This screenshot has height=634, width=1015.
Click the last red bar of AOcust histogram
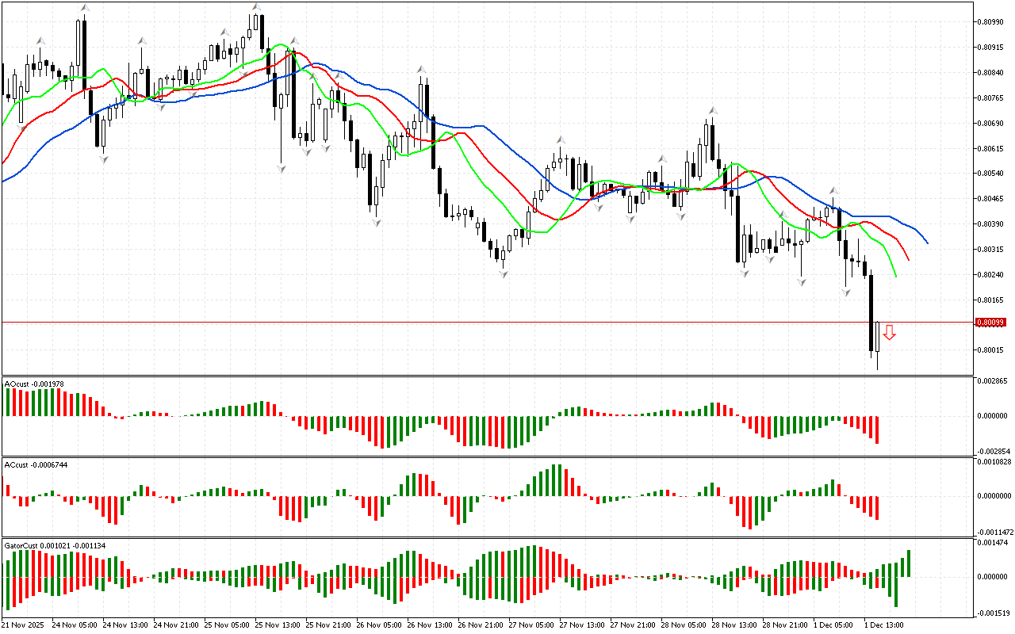(877, 429)
